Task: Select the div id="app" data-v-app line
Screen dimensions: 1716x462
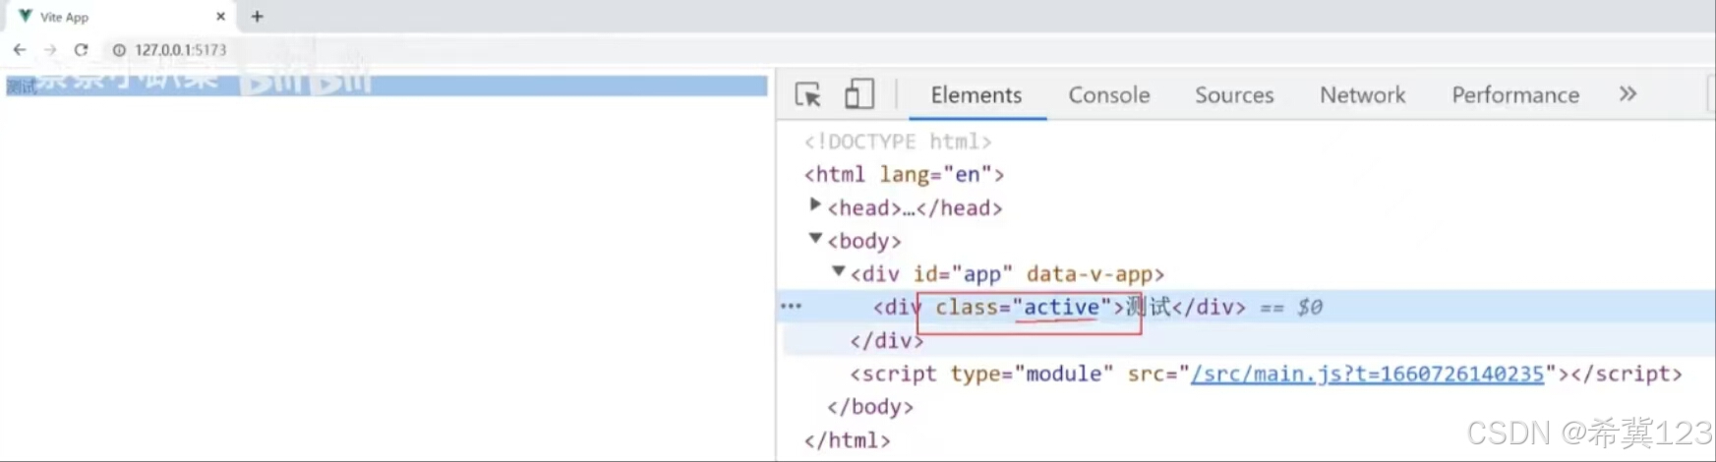Action: (x=1007, y=274)
